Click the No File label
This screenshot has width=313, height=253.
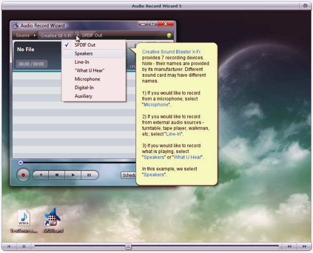click(x=25, y=49)
